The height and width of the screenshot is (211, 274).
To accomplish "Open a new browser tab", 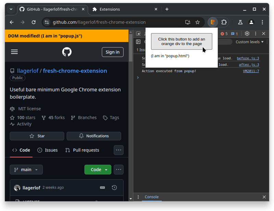I will pyautogui.click(x=167, y=9).
